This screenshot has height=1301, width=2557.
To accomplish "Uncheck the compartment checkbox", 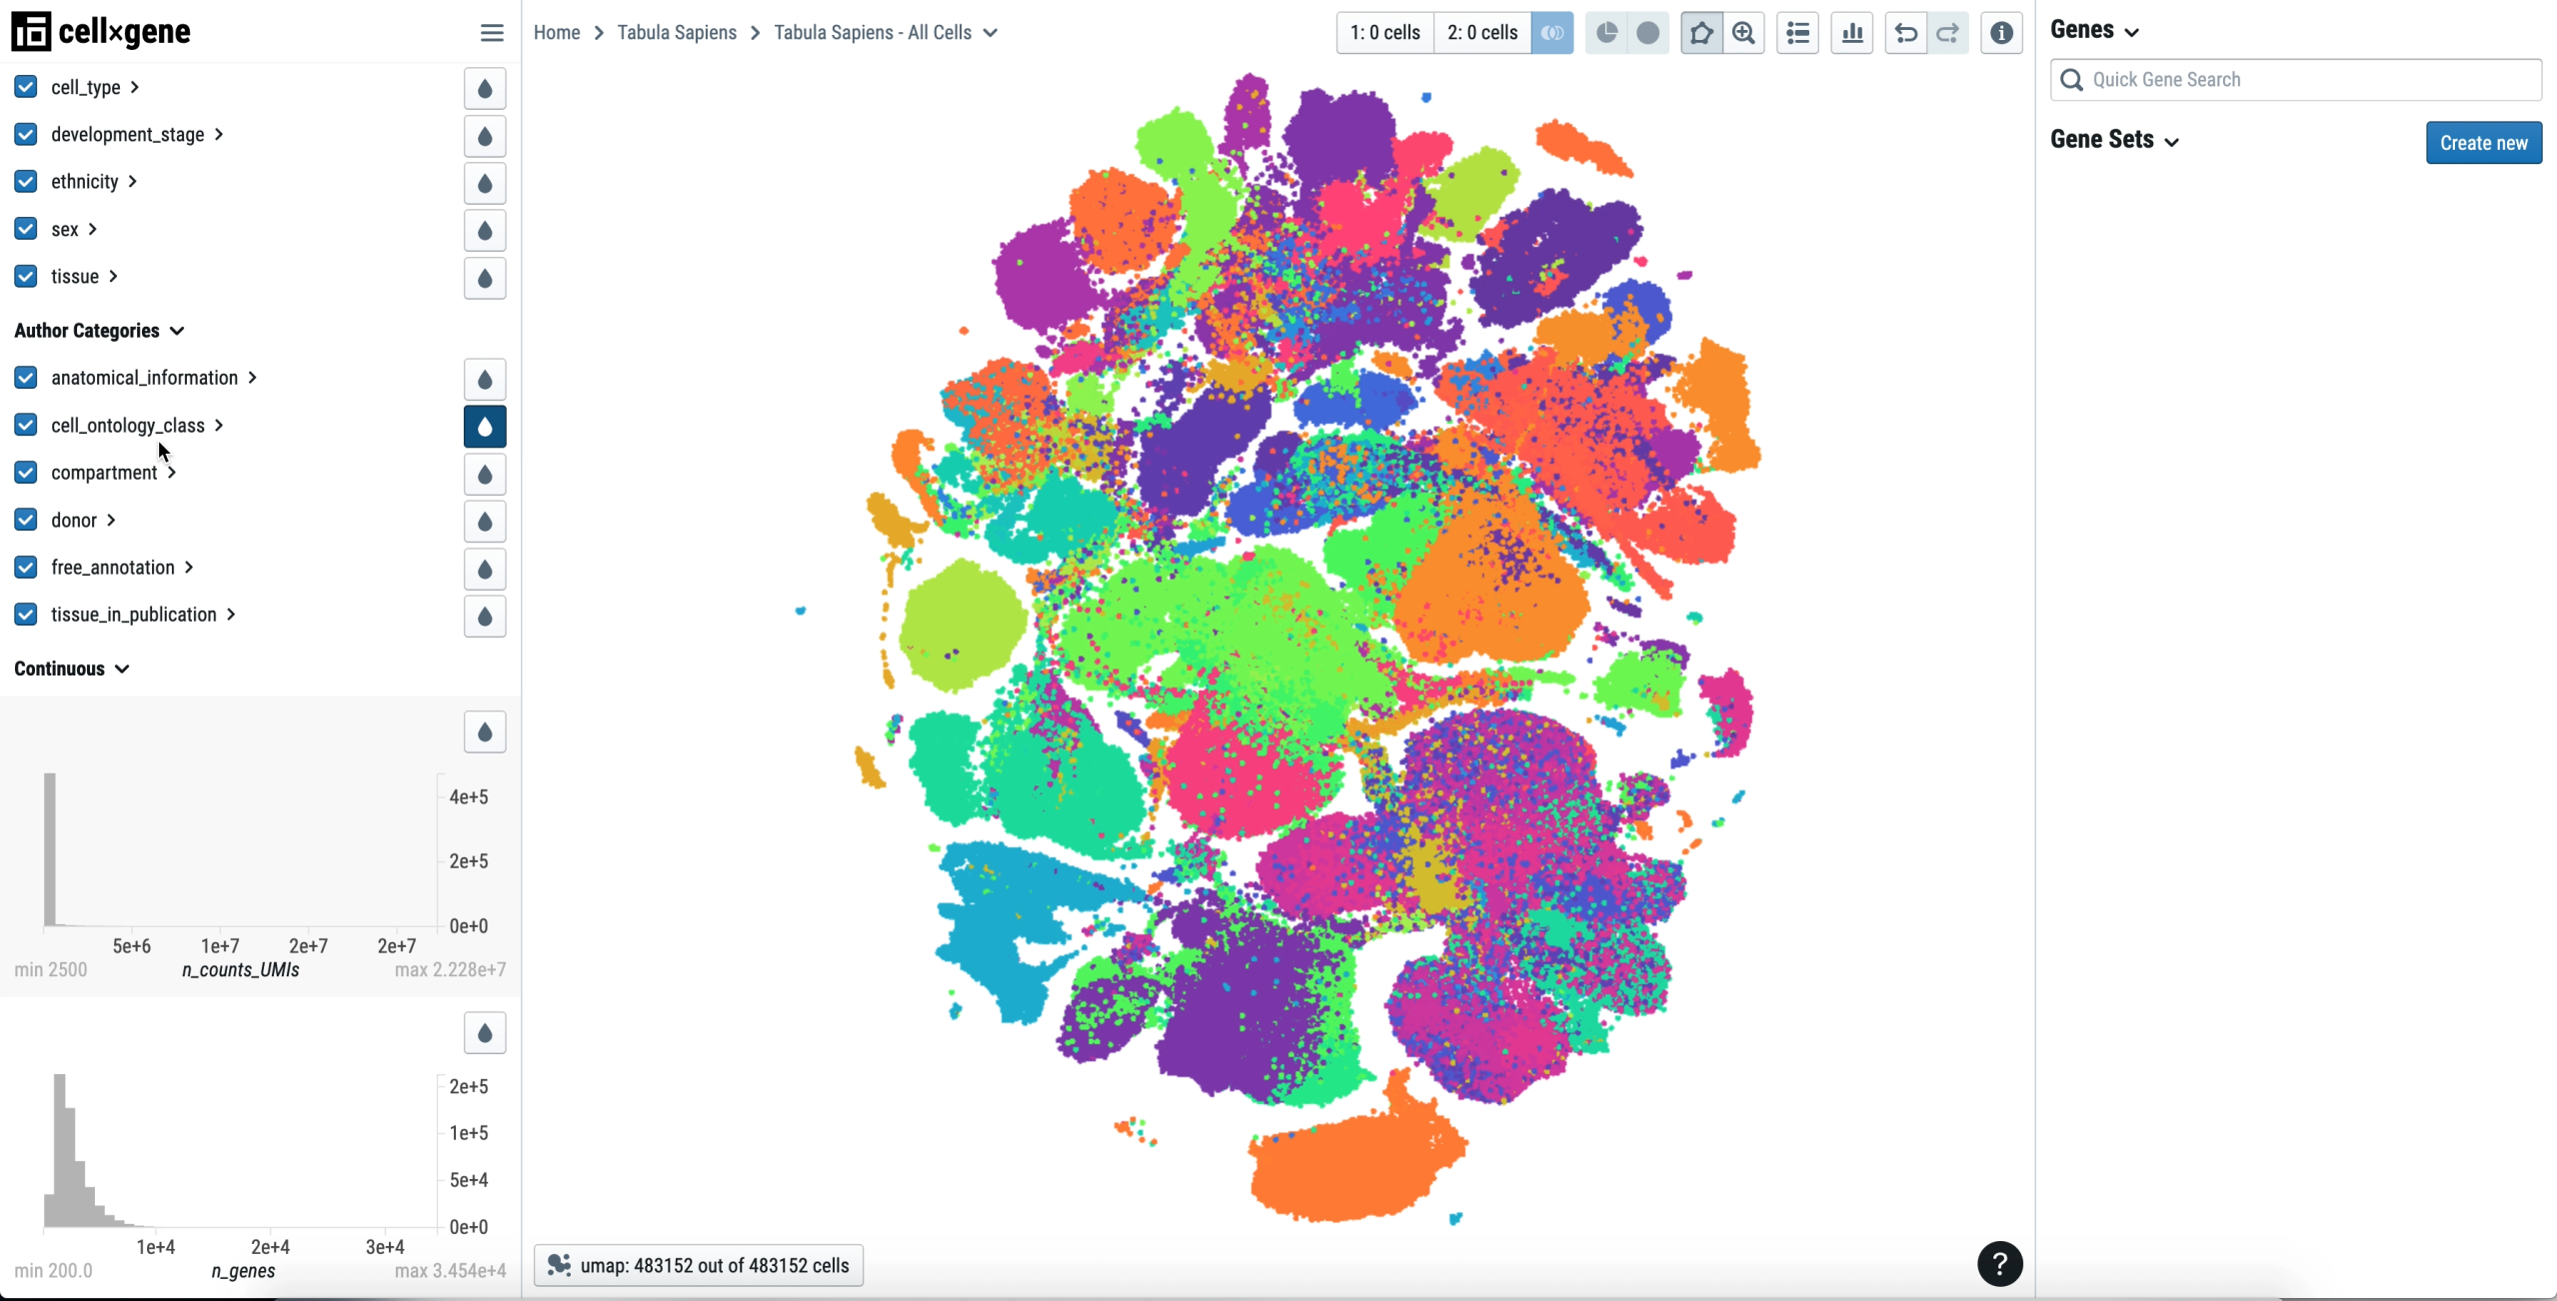I will 26,473.
